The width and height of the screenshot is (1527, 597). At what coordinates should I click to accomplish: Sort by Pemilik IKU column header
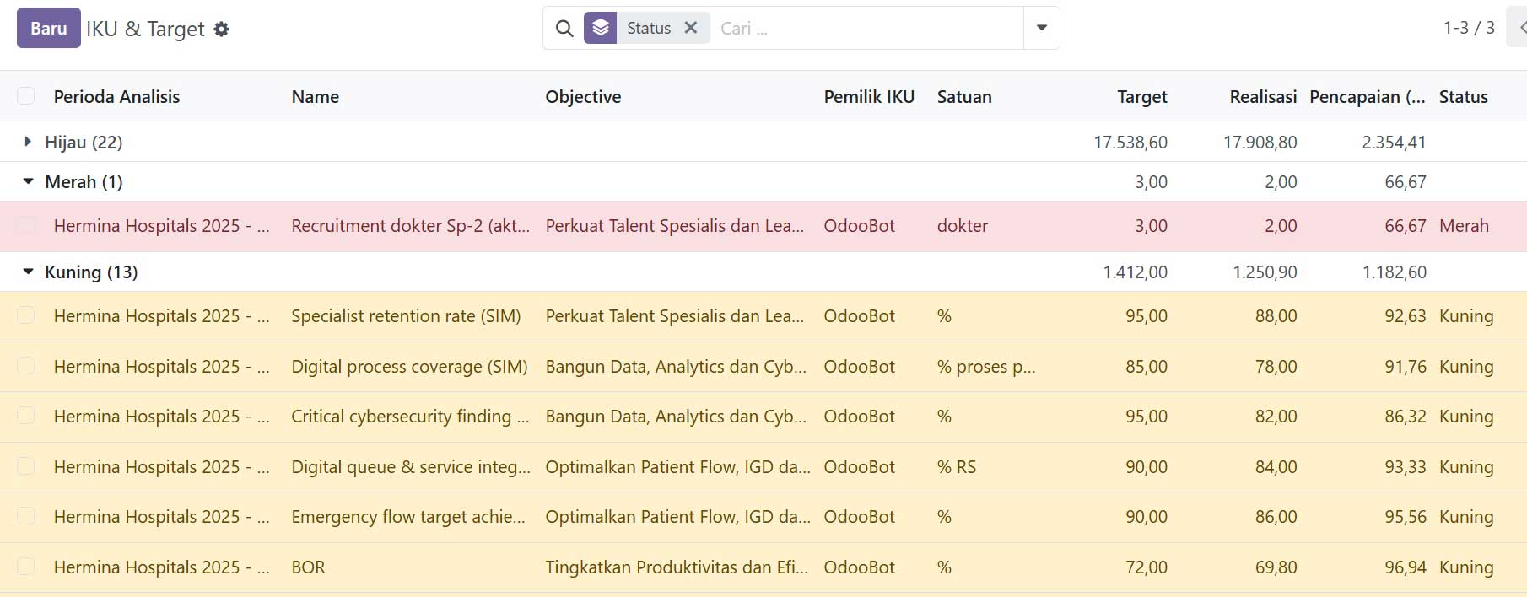pyautogui.click(x=869, y=97)
